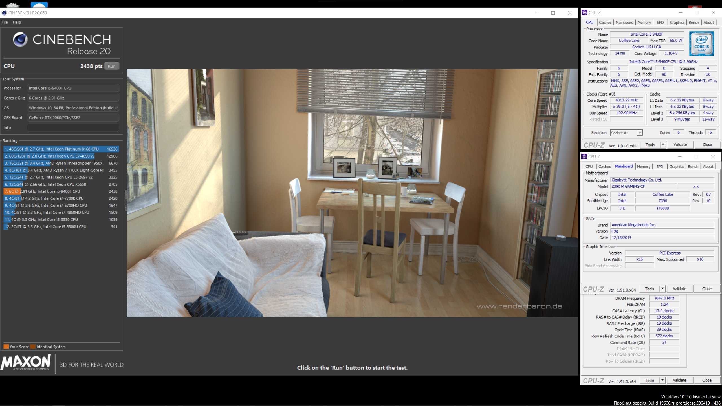Expand Tools dropdown arrow in top CPU-Z window
722x406 pixels.
[x=663, y=145]
